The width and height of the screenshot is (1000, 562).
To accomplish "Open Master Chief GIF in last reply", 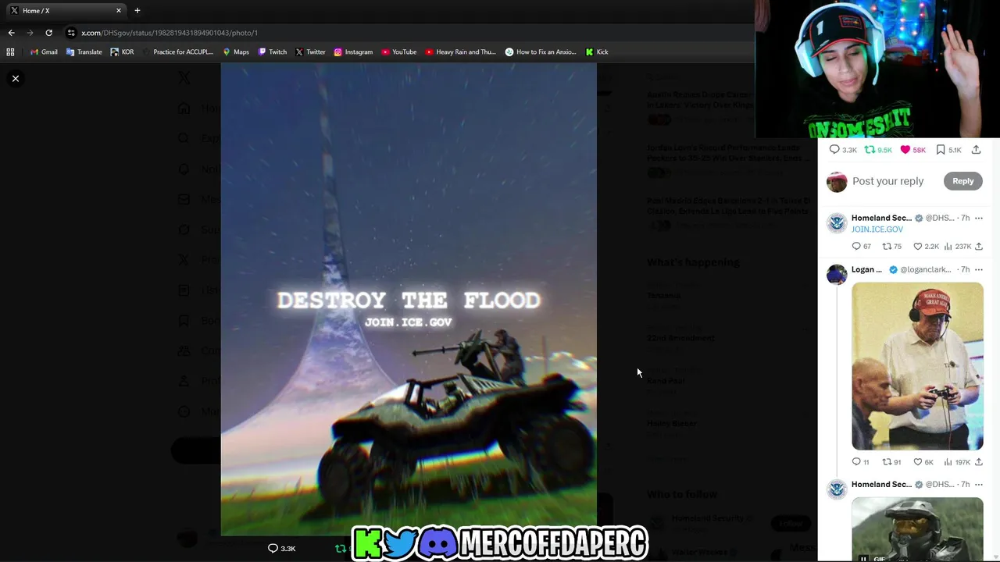I will [x=917, y=529].
